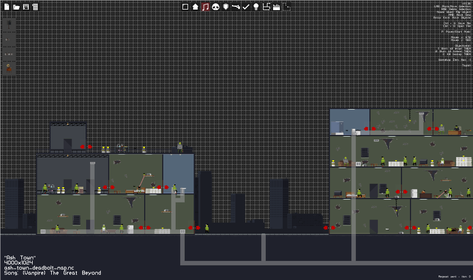The width and height of the screenshot is (473, 280).
Task: Click the Ctrl + O Open File hint
Action: [457, 26]
